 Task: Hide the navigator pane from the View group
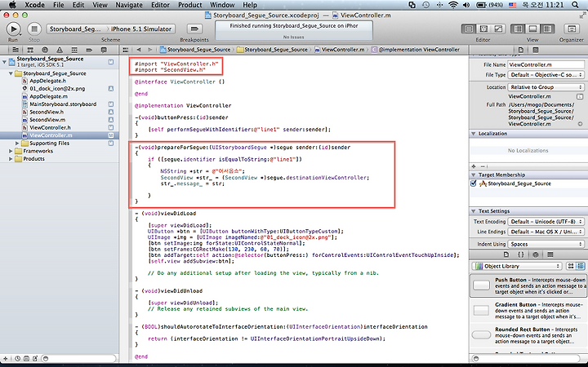coord(518,29)
